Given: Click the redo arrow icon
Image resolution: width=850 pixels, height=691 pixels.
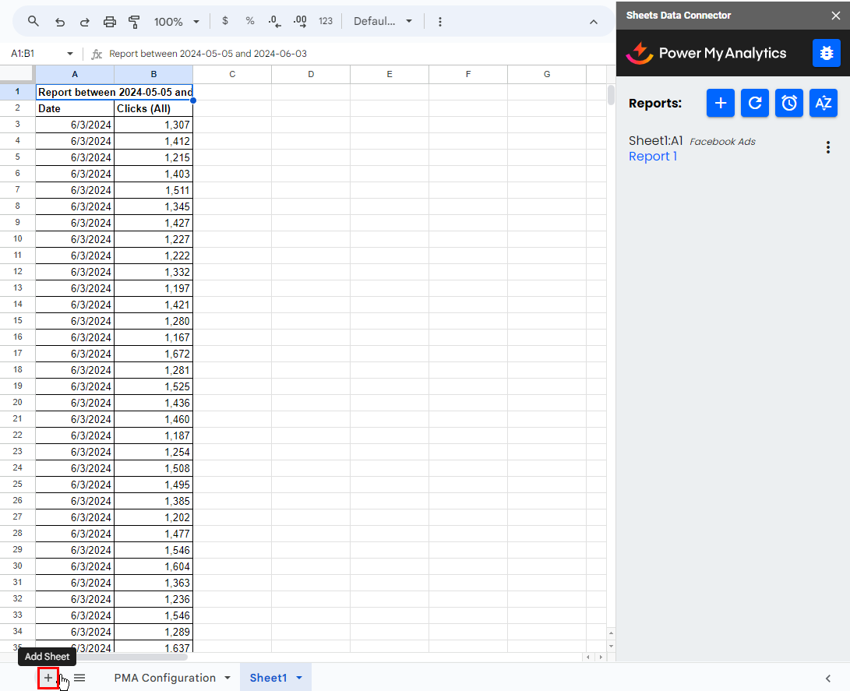Looking at the screenshot, I should point(85,22).
